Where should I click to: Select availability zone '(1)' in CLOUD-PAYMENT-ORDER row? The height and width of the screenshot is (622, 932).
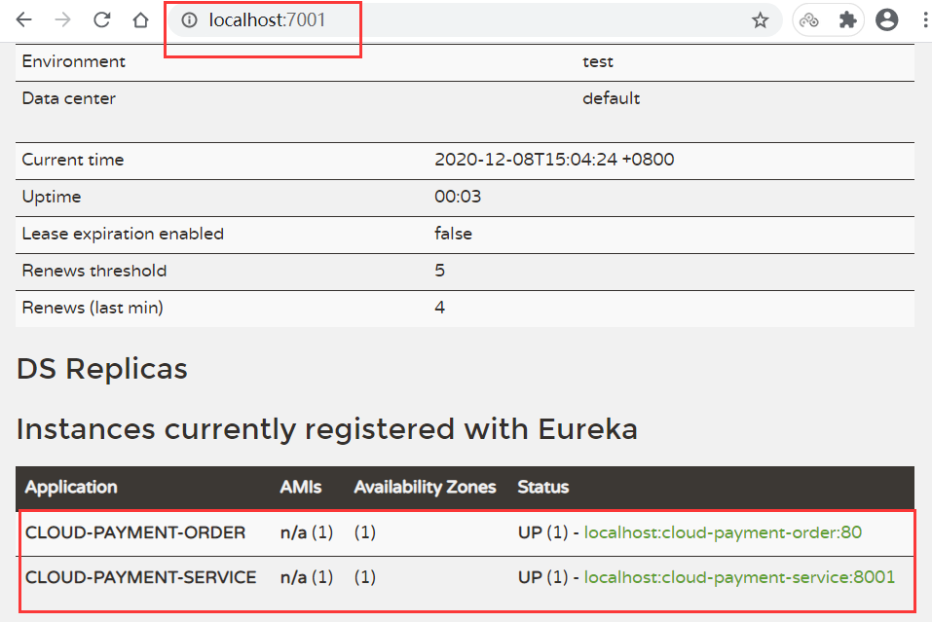coord(365,532)
